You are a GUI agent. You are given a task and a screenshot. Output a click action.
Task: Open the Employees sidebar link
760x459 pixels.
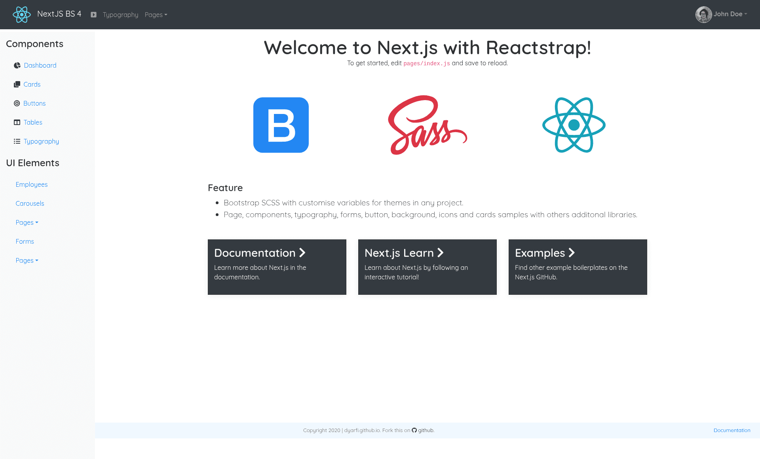click(32, 184)
